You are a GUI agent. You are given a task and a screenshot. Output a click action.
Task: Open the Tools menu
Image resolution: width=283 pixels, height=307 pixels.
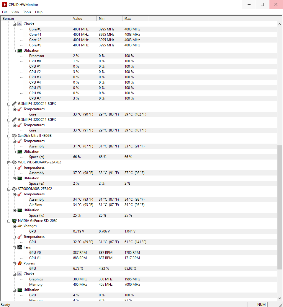coord(27,12)
